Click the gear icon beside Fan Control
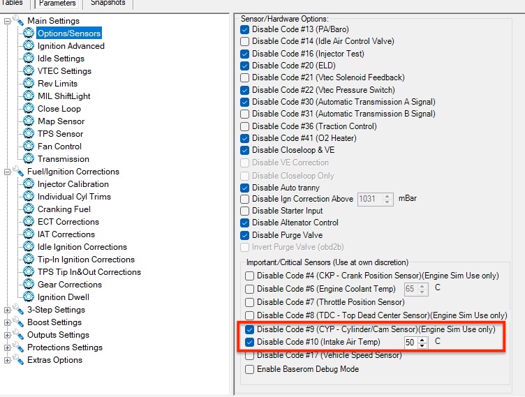Screen dimensions: 525x397 [29, 147]
